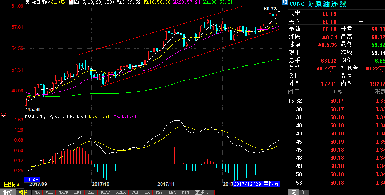Choose the BIAS indicator
The image size is (385, 195).
[x=105, y=192]
